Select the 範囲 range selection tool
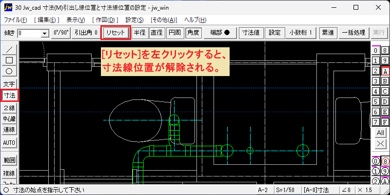 point(9,160)
